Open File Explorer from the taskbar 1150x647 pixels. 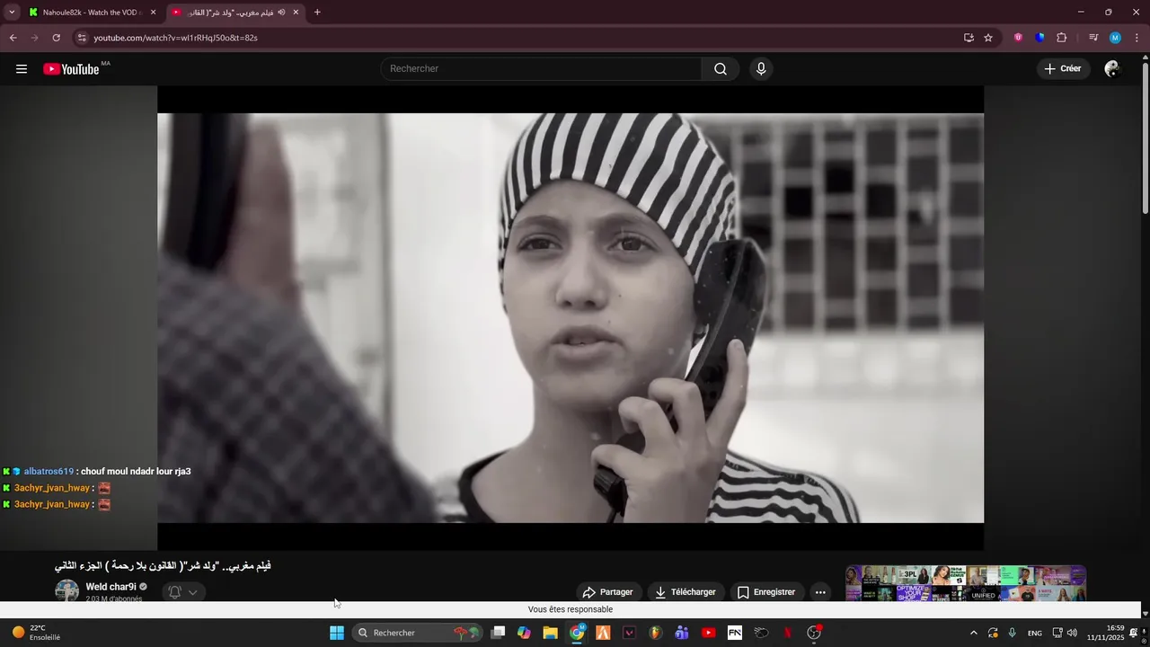pos(550,633)
